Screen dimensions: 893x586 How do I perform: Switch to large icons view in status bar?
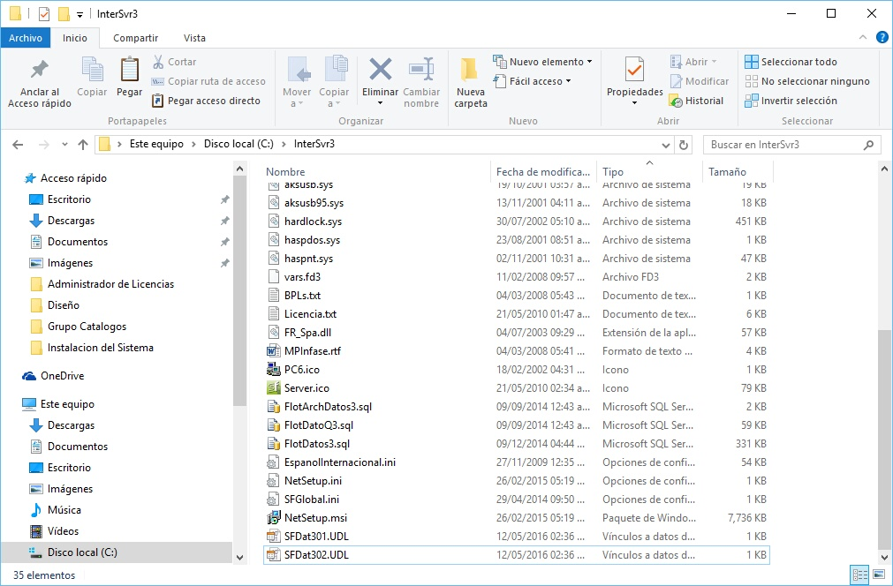pos(879,575)
